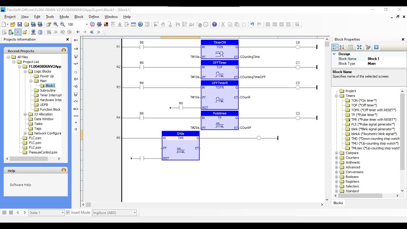Viewport: 407px width, 229px height.
Task: Switch to the Blocks tab
Action: pyautogui.click(x=338, y=203)
